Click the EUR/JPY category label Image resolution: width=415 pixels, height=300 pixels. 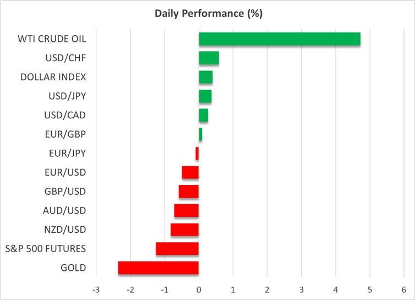[x=65, y=154]
